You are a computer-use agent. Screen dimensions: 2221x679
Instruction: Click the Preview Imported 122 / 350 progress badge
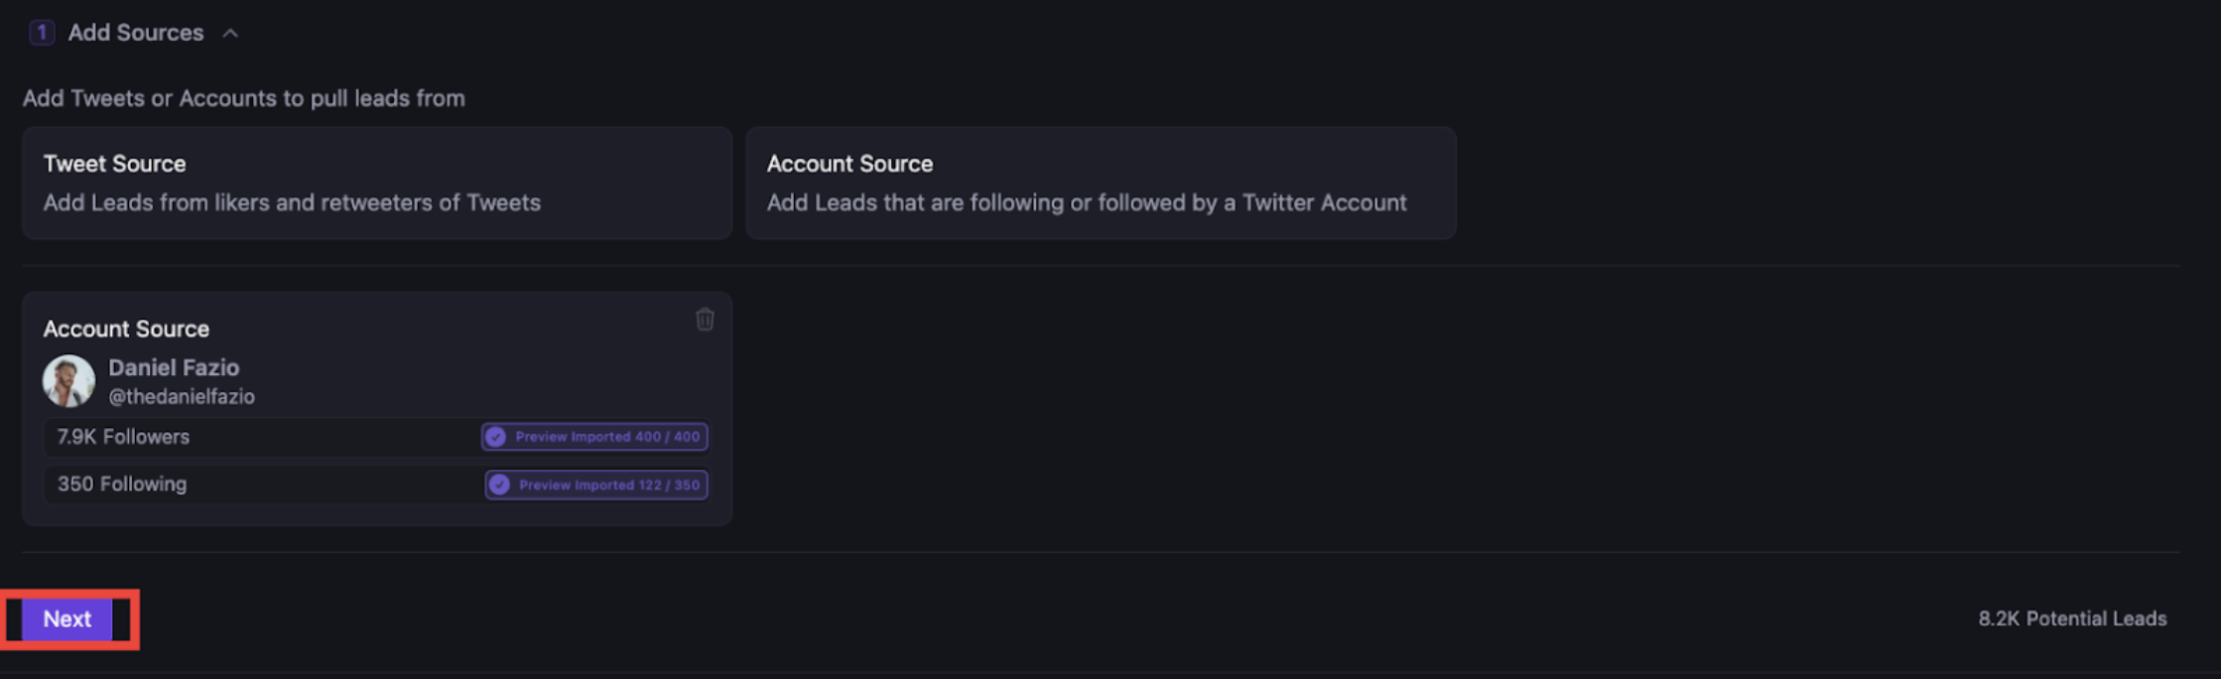(x=595, y=484)
